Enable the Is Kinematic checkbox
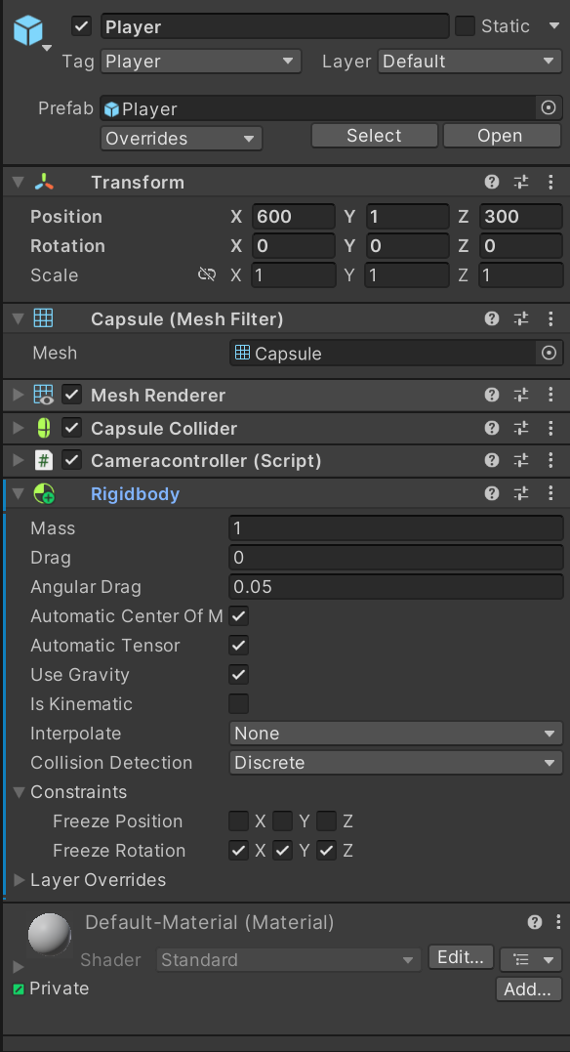 239,704
